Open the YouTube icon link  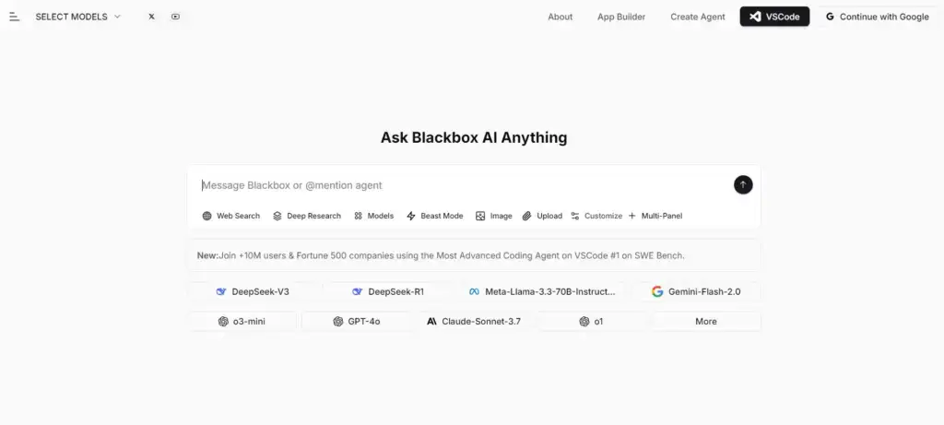[175, 17]
